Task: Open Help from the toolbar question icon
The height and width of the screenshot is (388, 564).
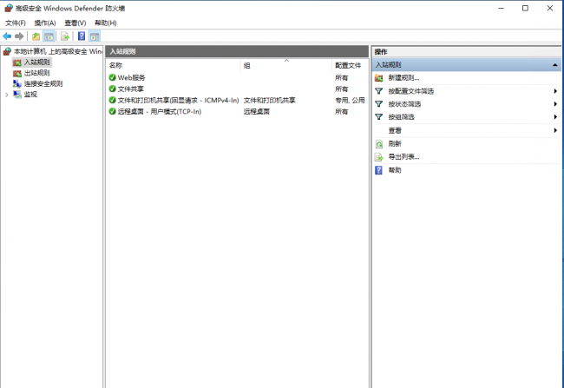Action: tap(82, 36)
